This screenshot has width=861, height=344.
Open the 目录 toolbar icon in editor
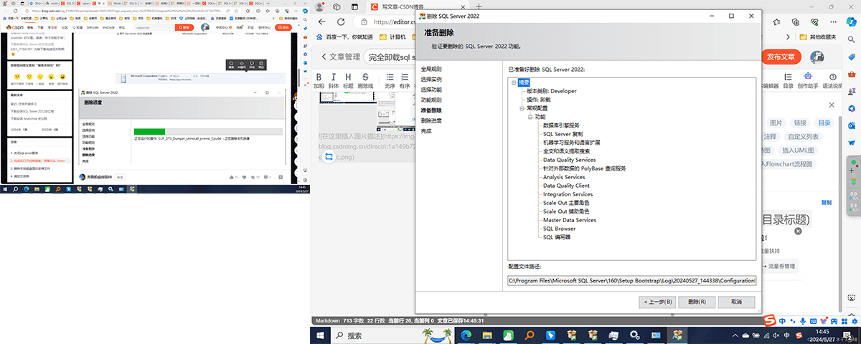(788, 77)
